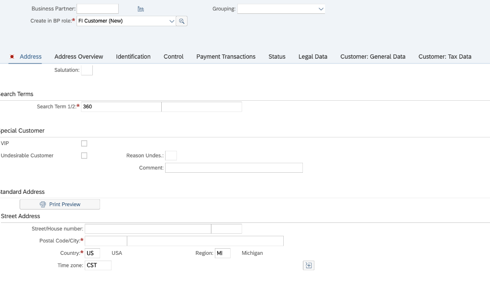Click the Country field showing US
Image resolution: width=490 pixels, height=294 pixels.
(92, 253)
